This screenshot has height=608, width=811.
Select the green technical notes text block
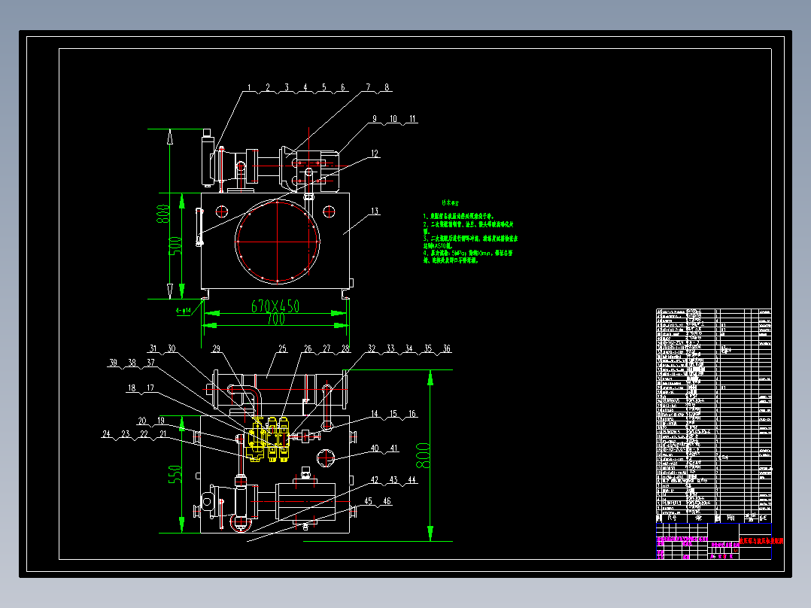(x=469, y=234)
